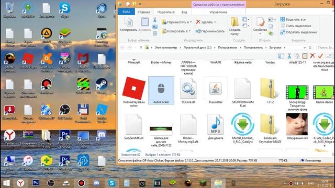Click the ENG language indicator
Viewport: 335px width, 188px height.
(x=310, y=183)
